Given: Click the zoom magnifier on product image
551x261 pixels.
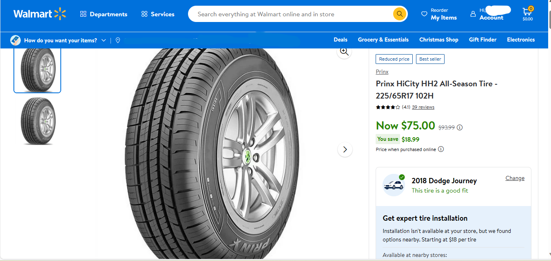Looking at the screenshot, I should pos(344,51).
